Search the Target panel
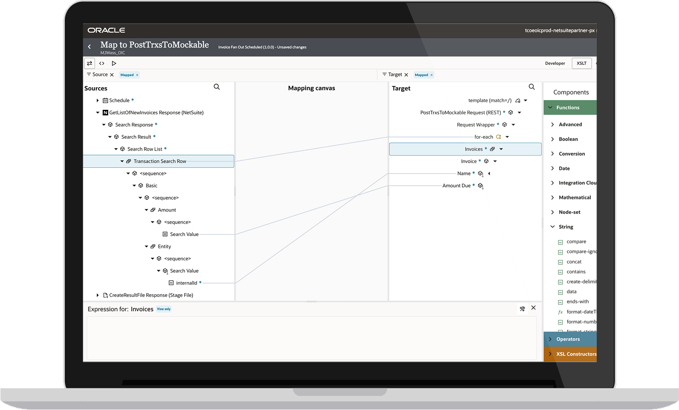The width and height of the screenshot is (679, 410). click(532, 87)
